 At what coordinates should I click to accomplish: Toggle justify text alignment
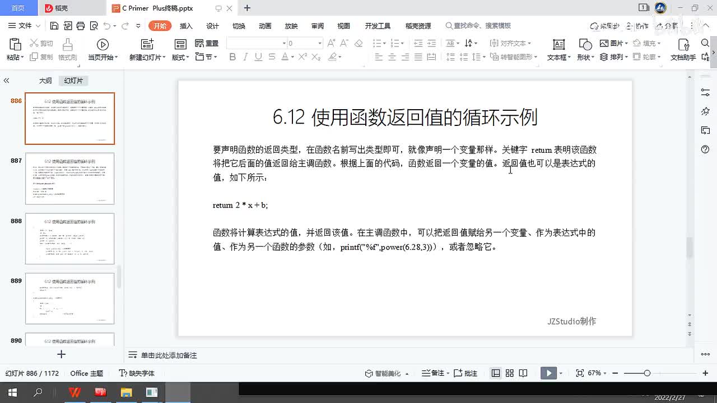419,57
